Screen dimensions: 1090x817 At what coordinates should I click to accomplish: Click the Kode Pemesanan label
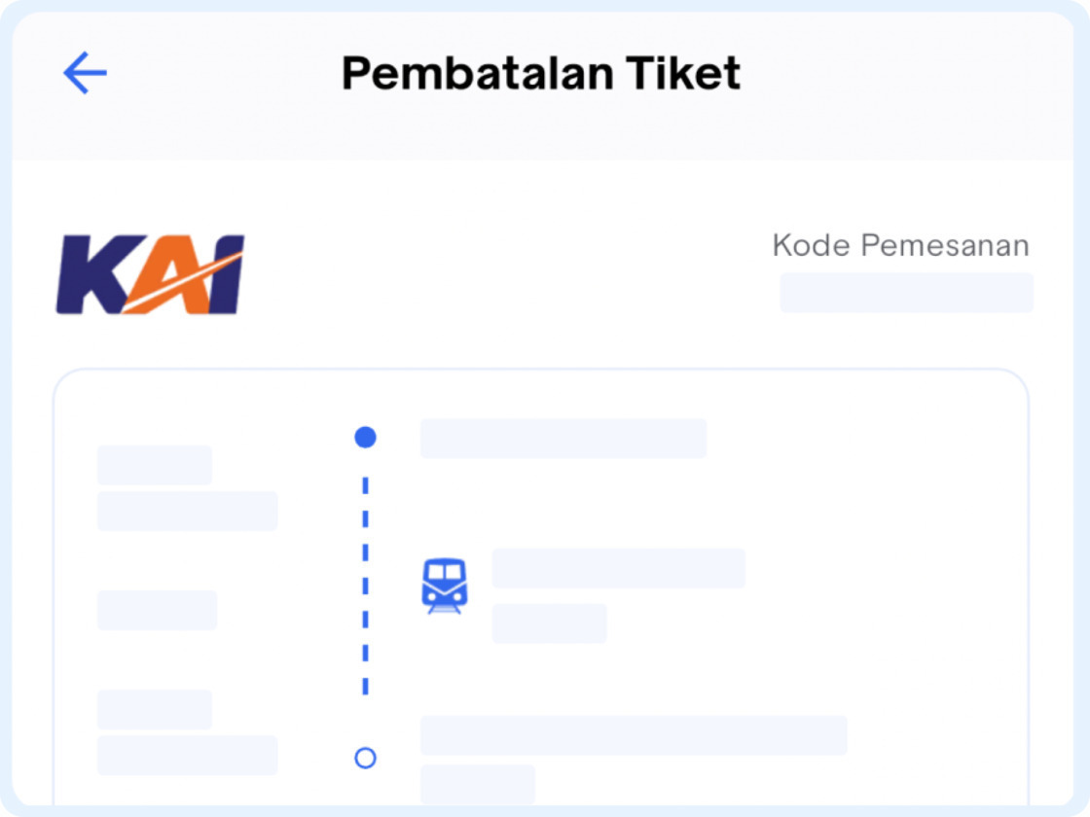tap(900, 245)
